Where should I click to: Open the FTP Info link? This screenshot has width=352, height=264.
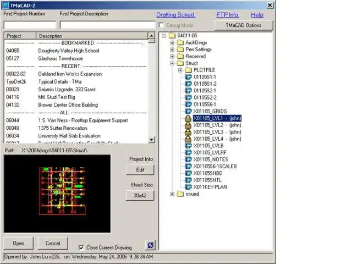pyautogui.click(x=227, y=15)
